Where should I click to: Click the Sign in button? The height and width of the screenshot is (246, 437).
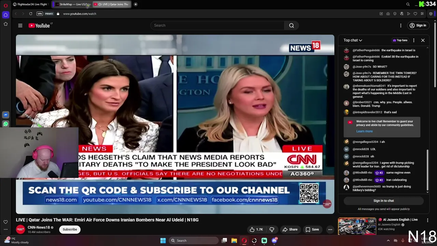[x=418, y=25]
